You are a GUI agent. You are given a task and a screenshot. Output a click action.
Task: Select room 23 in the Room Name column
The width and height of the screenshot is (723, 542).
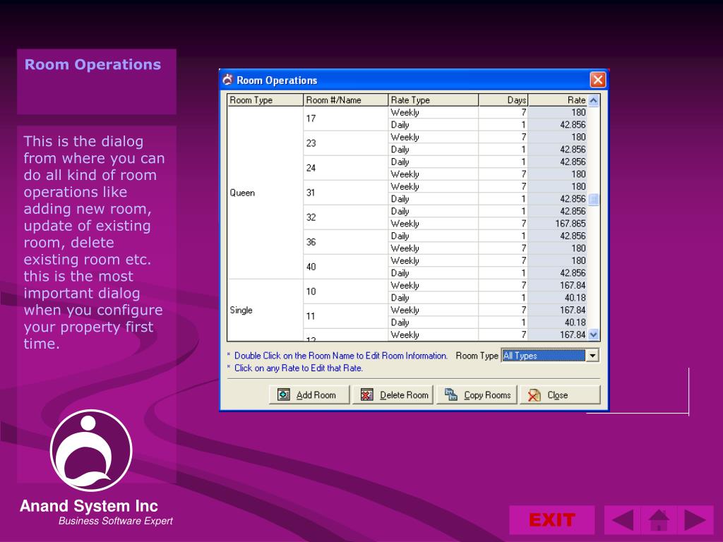[346, 143]
